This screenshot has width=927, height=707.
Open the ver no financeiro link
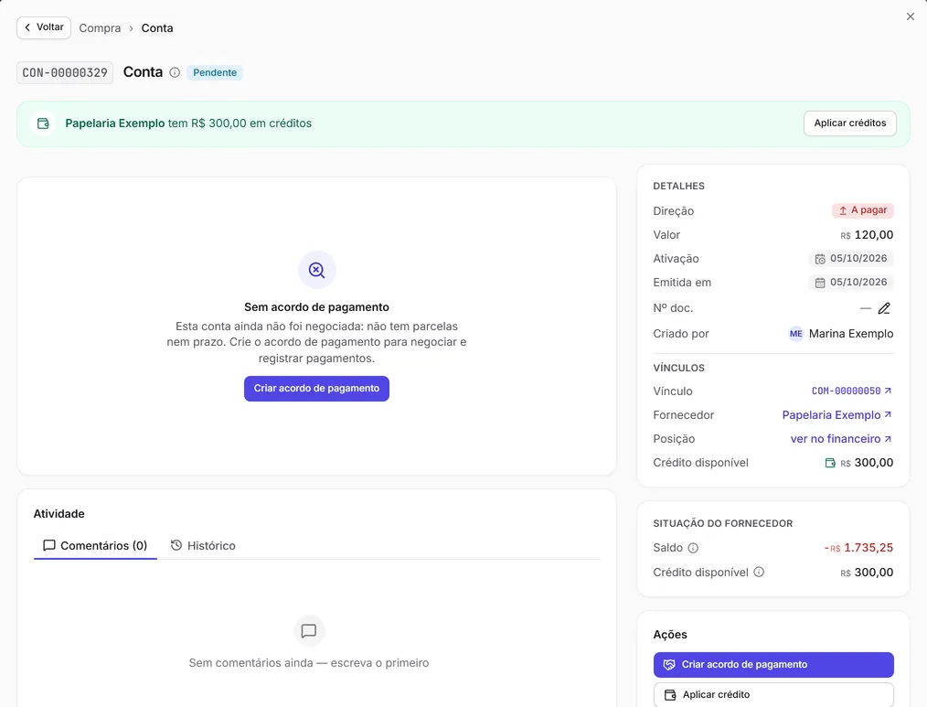[841, 439]
